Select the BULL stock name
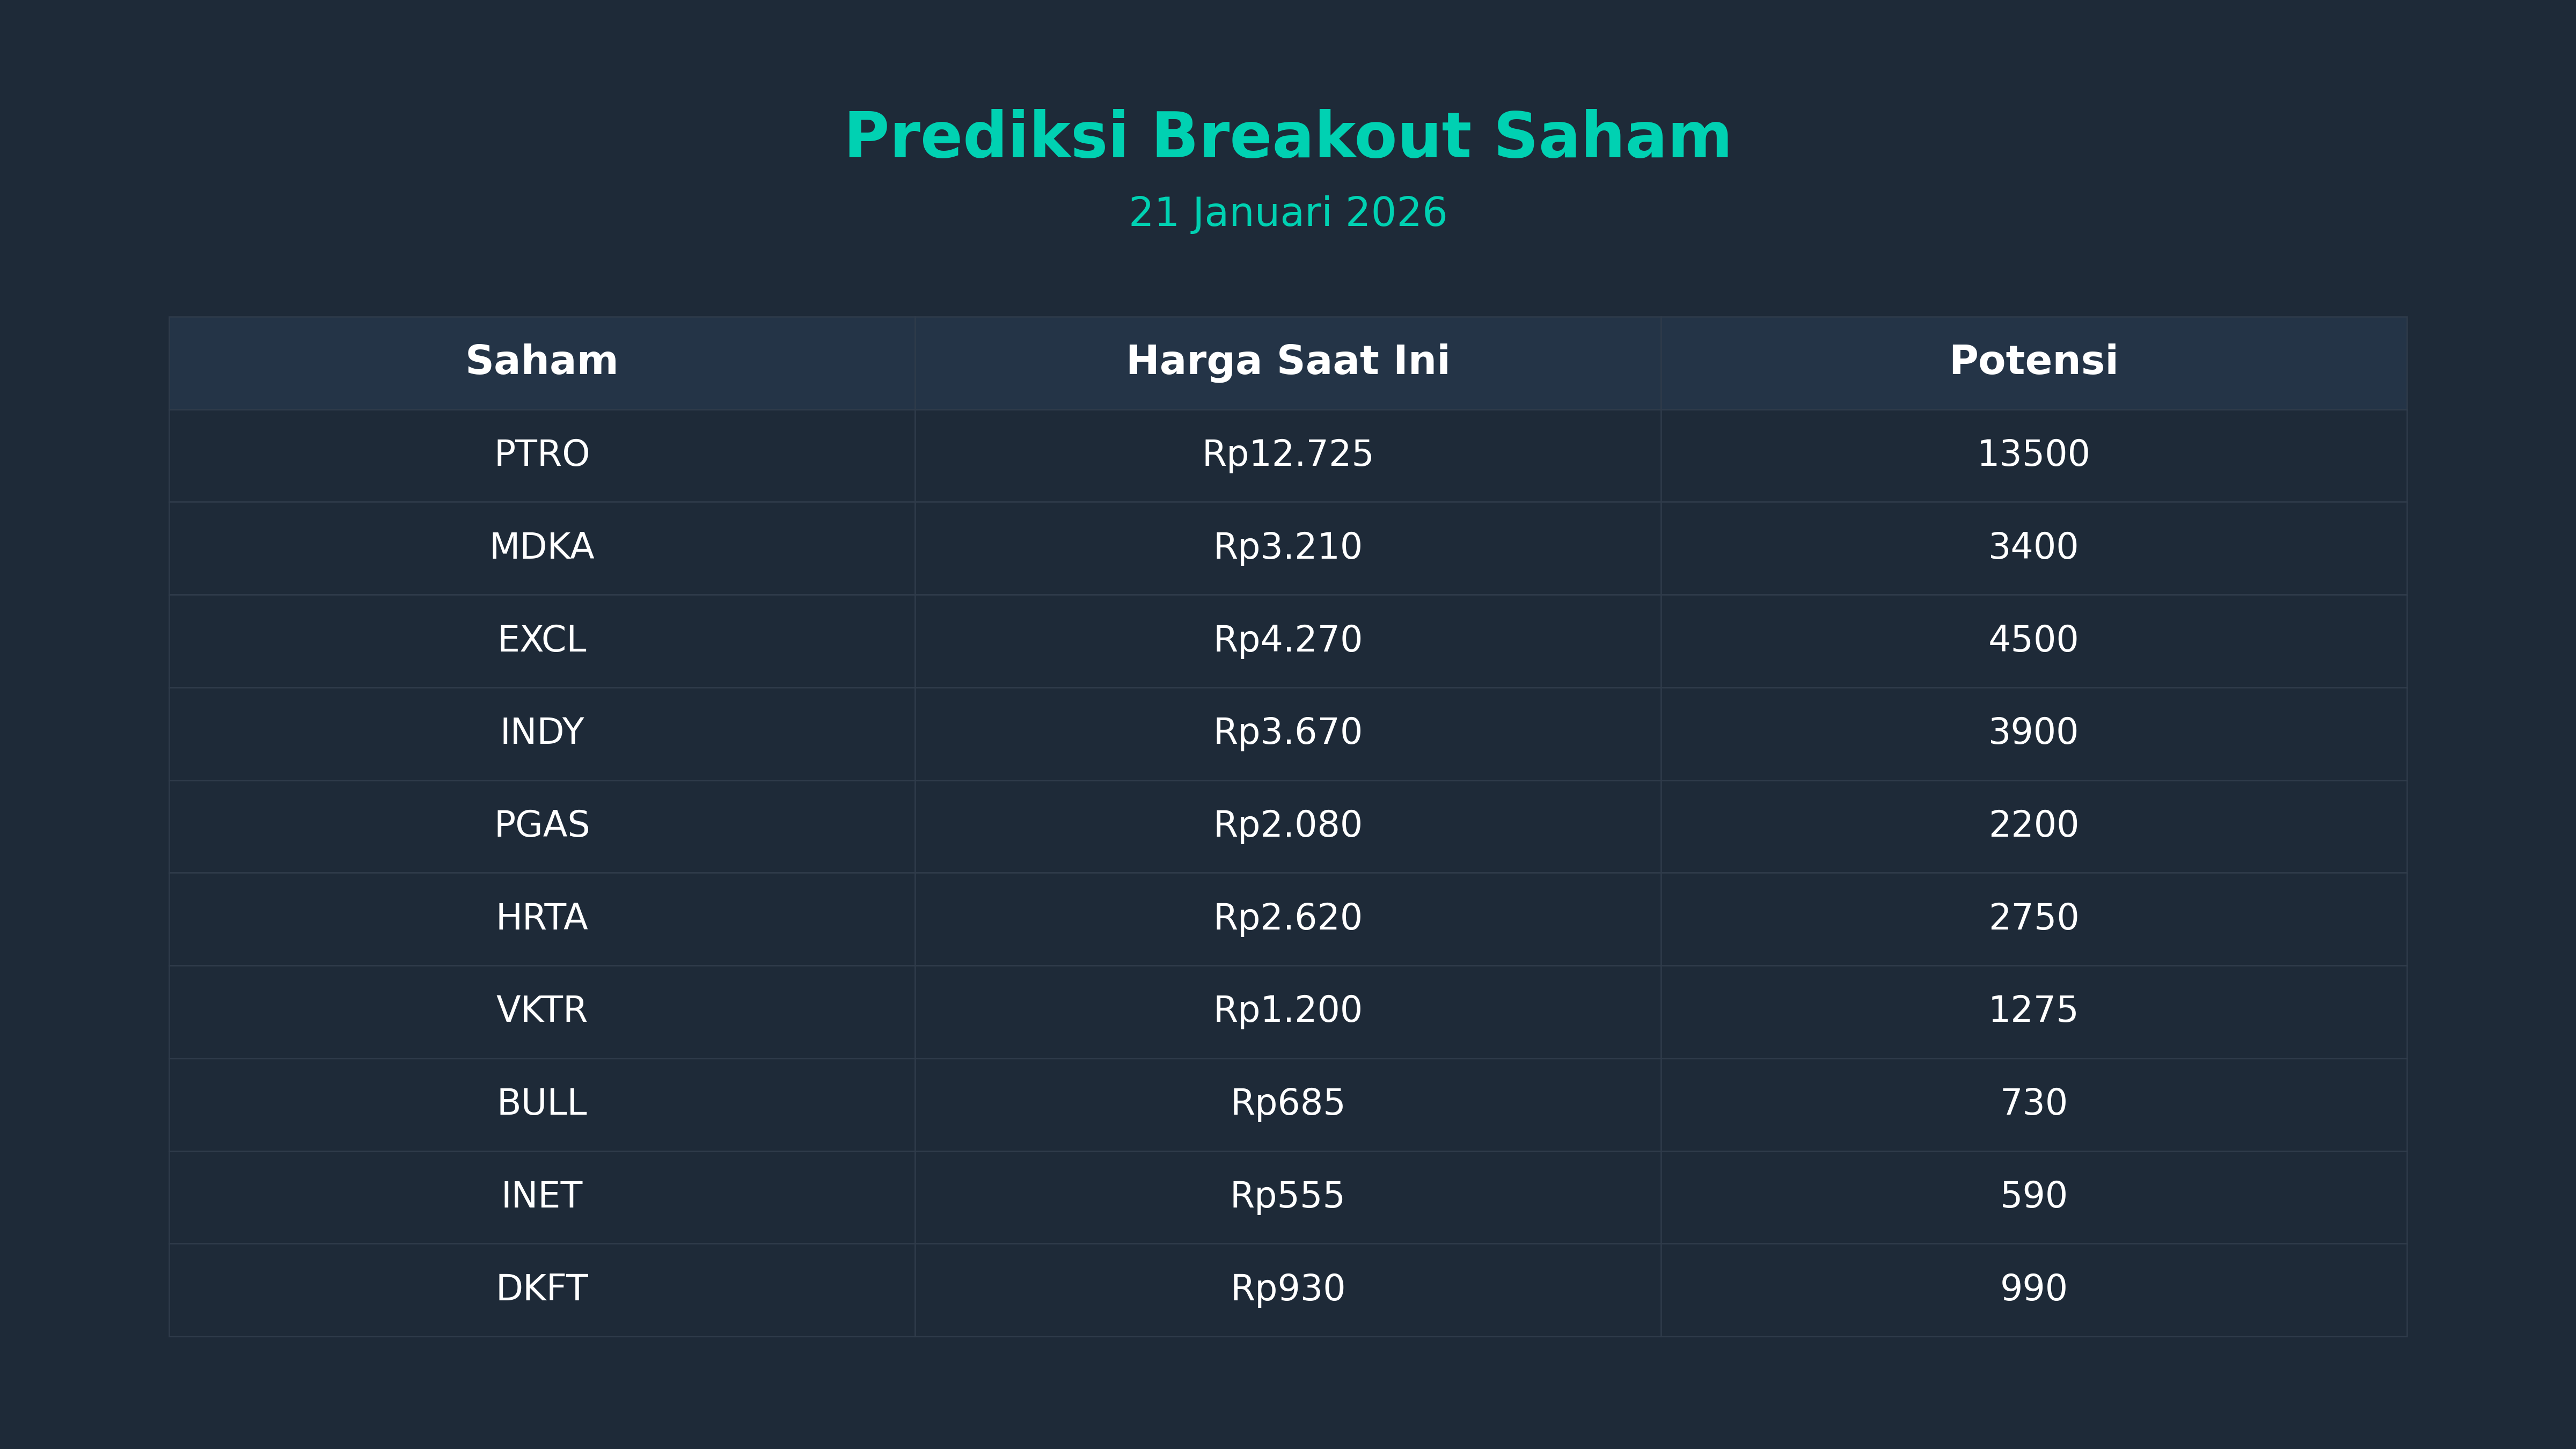 click(541, 1103)
